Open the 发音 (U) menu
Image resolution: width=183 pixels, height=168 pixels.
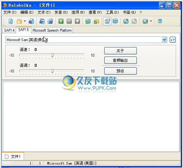click(x=61, y=12)
